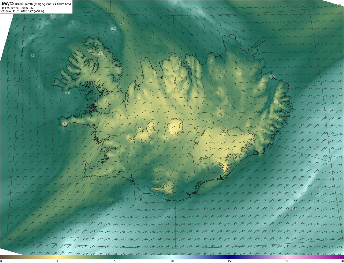344x263 pixels.
Task: Click the 10 tick on the color scale
Action: pos(172,261)
